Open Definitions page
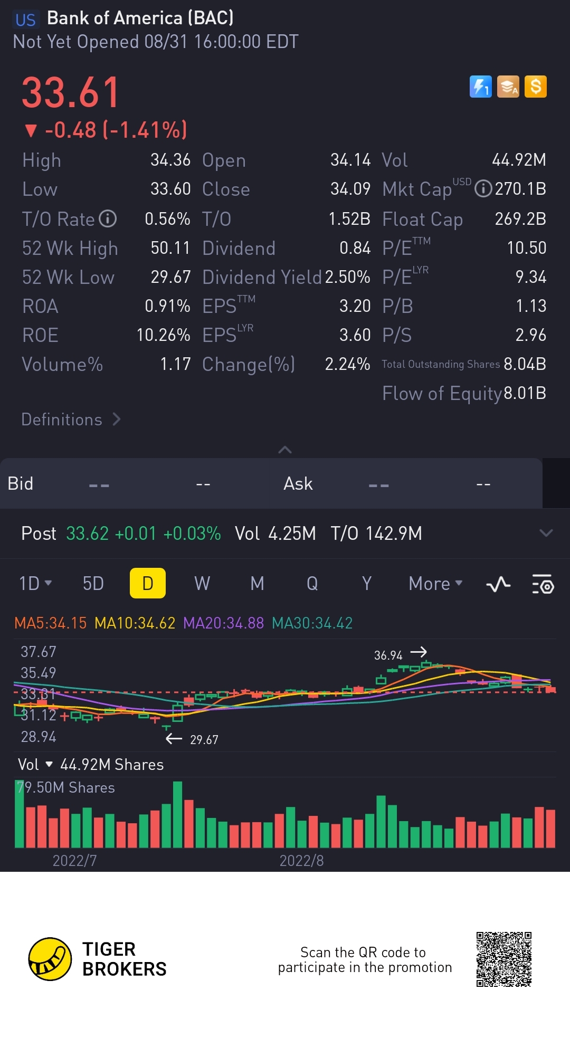Screen dimensions: 570x1047 pyautogui.click(x=71, y=420)
